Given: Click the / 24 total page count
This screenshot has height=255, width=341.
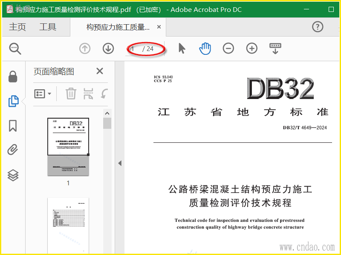Looking at the screenshot, I should pyautogui.click(x=148, y=49).
